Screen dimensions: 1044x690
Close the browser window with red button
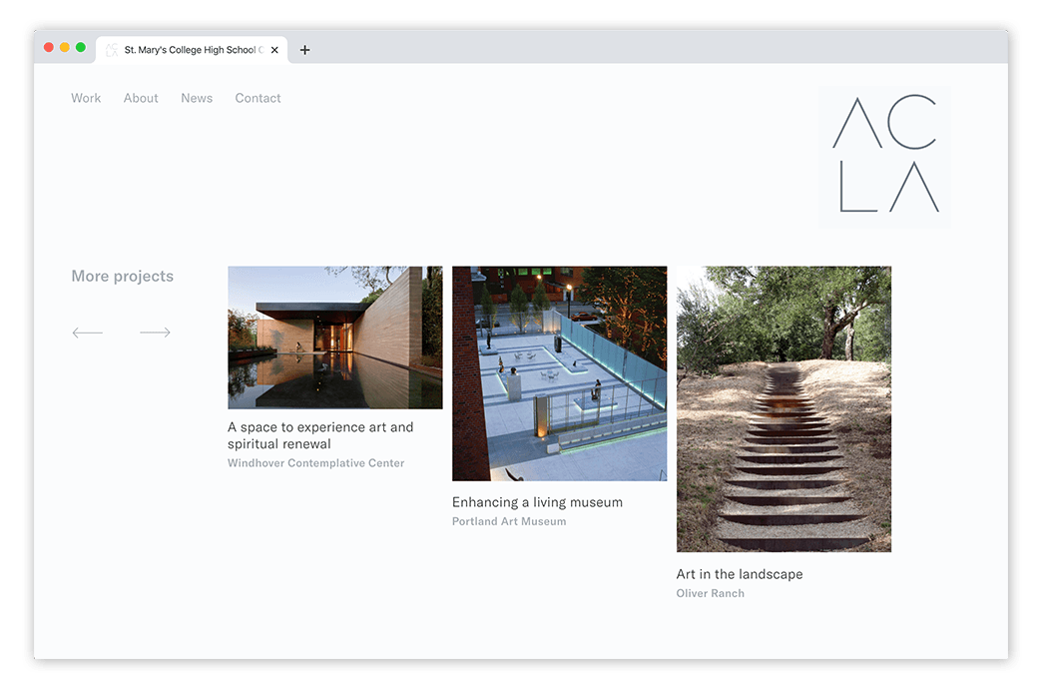(49, 47)
